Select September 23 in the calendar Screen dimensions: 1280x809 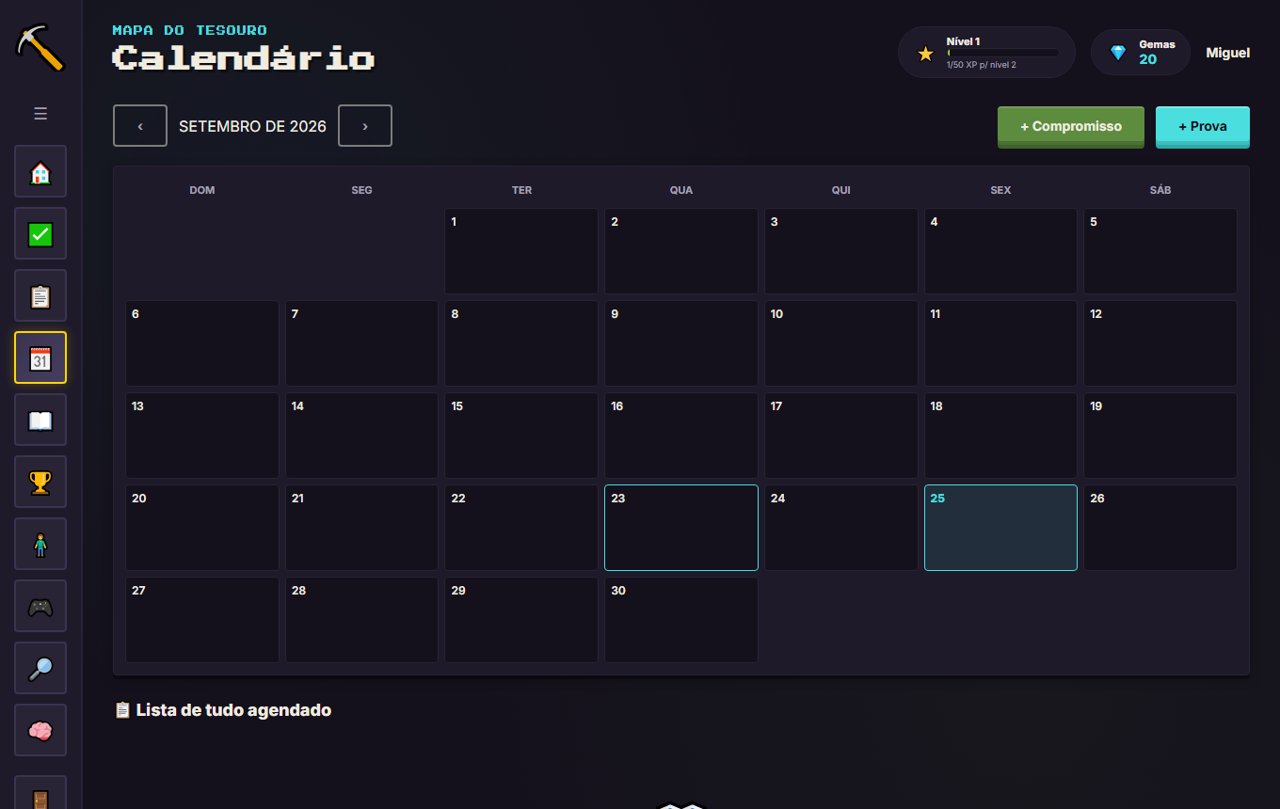681,528
